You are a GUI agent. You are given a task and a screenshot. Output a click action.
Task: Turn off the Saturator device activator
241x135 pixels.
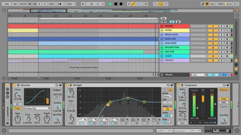point(15,85)
